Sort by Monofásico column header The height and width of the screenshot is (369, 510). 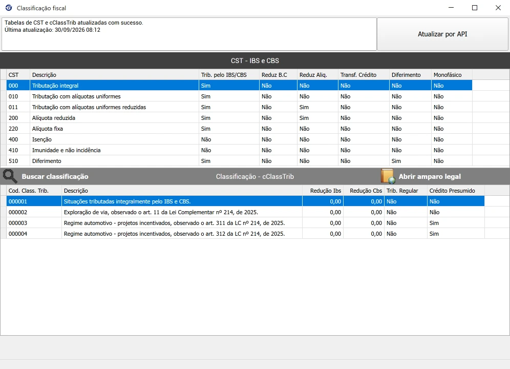(x=452, y=75)
